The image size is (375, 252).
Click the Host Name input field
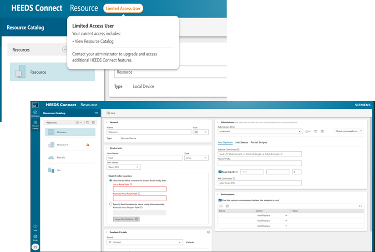point(144,158)
